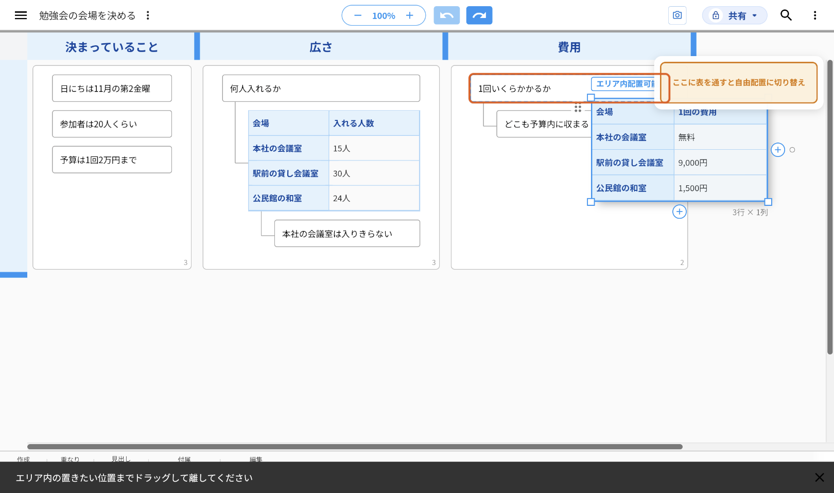Click the 9,000円 cost cell
Image resolution: width=834 pixels, height=493 pixels.
tap(720, 163)
